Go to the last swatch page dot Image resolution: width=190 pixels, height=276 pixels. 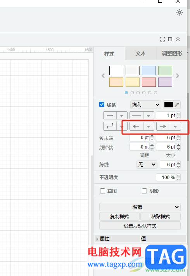155,93
